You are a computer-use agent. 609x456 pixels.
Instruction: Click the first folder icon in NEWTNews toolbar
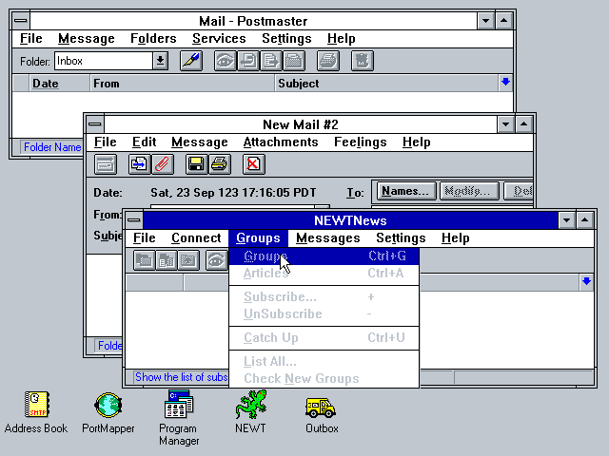144,259
